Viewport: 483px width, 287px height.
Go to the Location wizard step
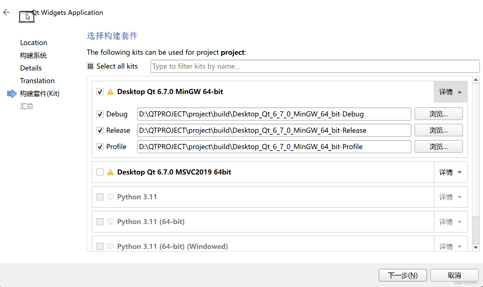point(34,43)
